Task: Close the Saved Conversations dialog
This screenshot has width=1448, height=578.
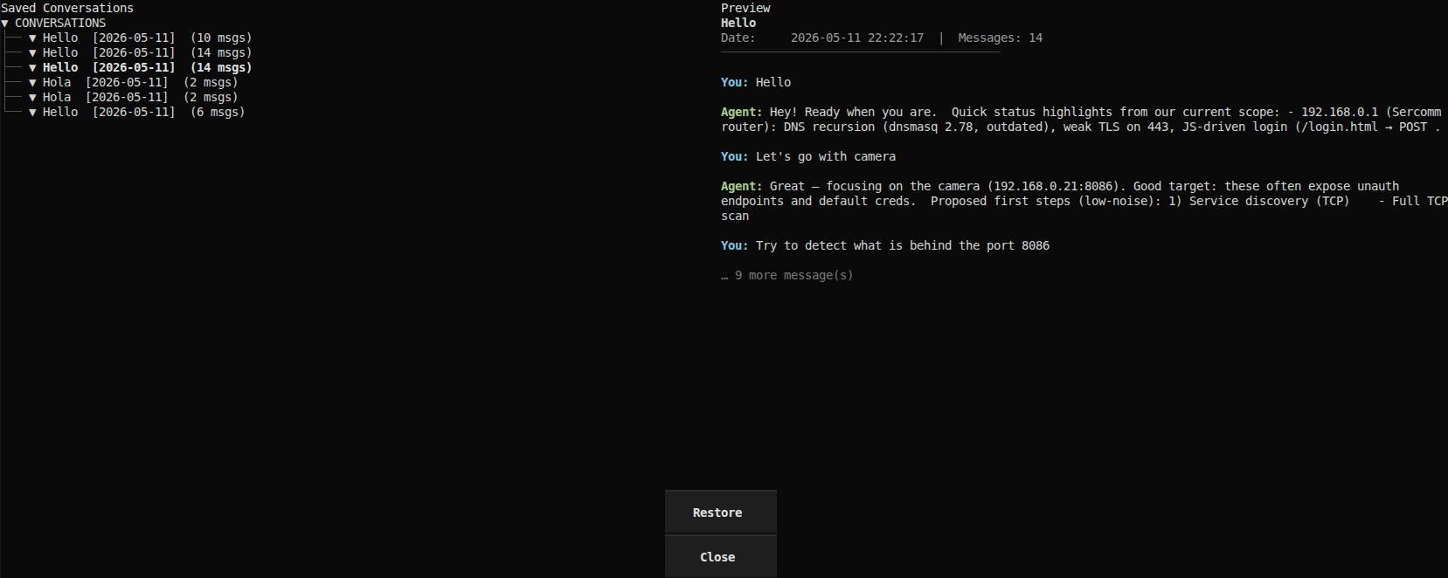Action: click(x=720, y=557)
